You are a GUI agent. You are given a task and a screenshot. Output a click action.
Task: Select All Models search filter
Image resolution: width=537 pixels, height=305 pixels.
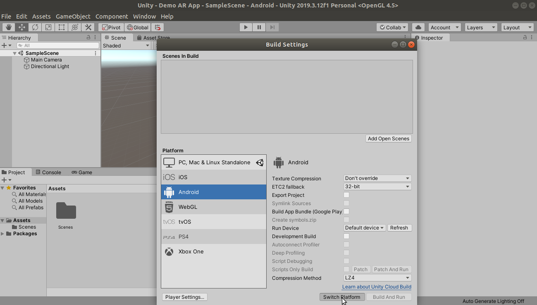click(x=27, y=201)
